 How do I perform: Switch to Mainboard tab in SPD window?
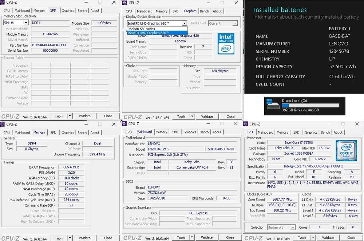click(22, 11)
